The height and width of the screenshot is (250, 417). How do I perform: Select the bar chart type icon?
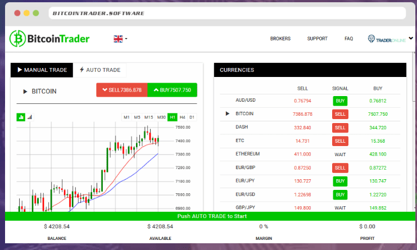pos(30,117)
